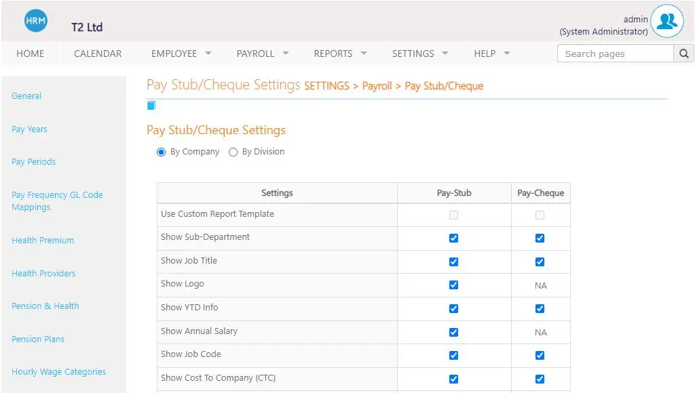Click the search magnifier button
This screenshot has width=695, height=393.
(684, 54)
